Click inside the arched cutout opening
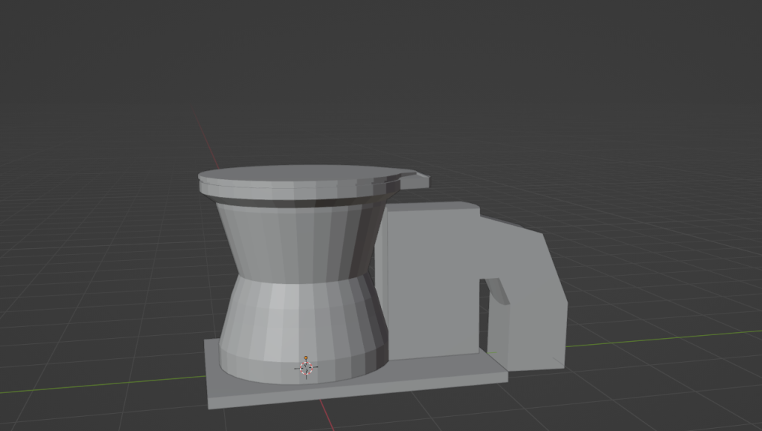Image resolution: width=762 pixels, height=431 pixels. (493, 316)
